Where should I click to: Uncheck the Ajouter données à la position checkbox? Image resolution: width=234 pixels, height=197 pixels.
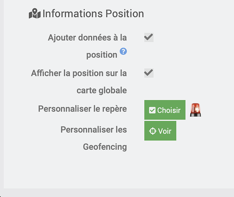tap(149, 37)
